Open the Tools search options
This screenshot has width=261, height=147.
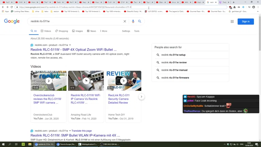pyautogui.click(x=137, y=31)
